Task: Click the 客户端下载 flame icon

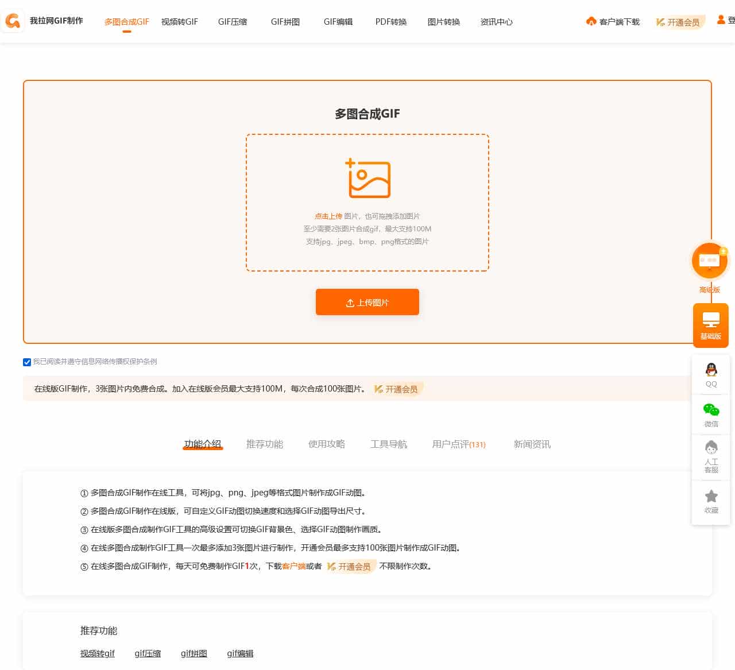Action: point(591,21)
